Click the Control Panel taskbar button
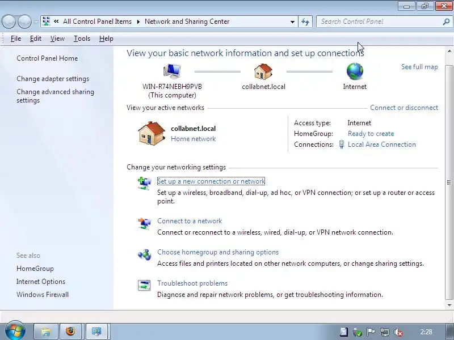 [x=96, y=331]
